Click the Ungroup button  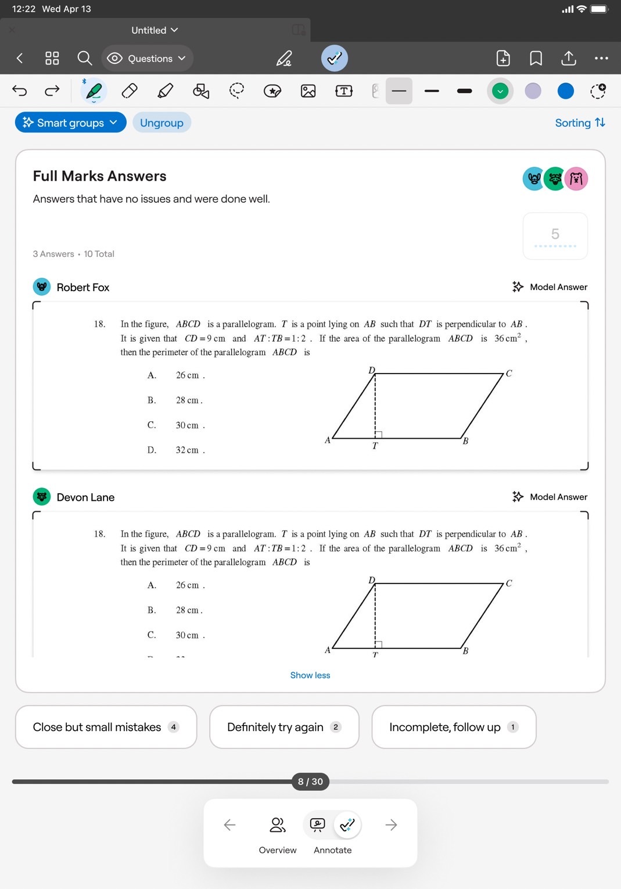(x=161, y=123)
